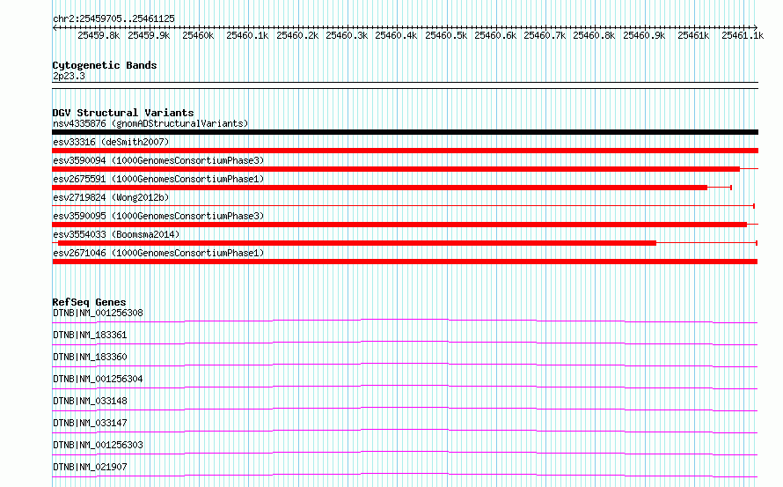Open esv2719824 Wong2012b variant label
This screenshot has width=783, height=487.
tap(111, 197)
